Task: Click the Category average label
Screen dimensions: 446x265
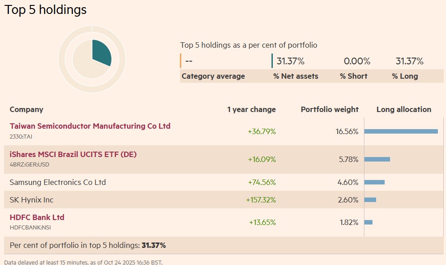Action: click(x=213, y=76)
